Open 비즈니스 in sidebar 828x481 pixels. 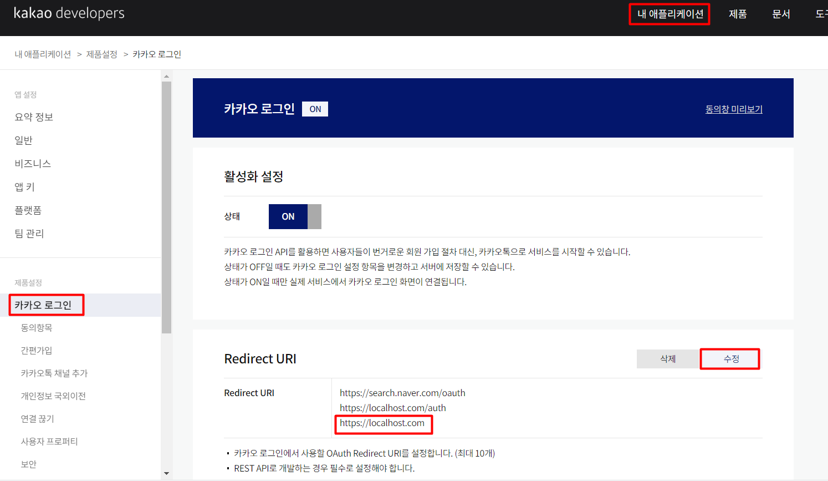tap(33, 164)
